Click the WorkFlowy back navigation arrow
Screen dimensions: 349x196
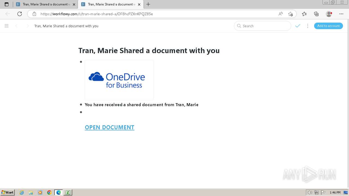[16, 26]
